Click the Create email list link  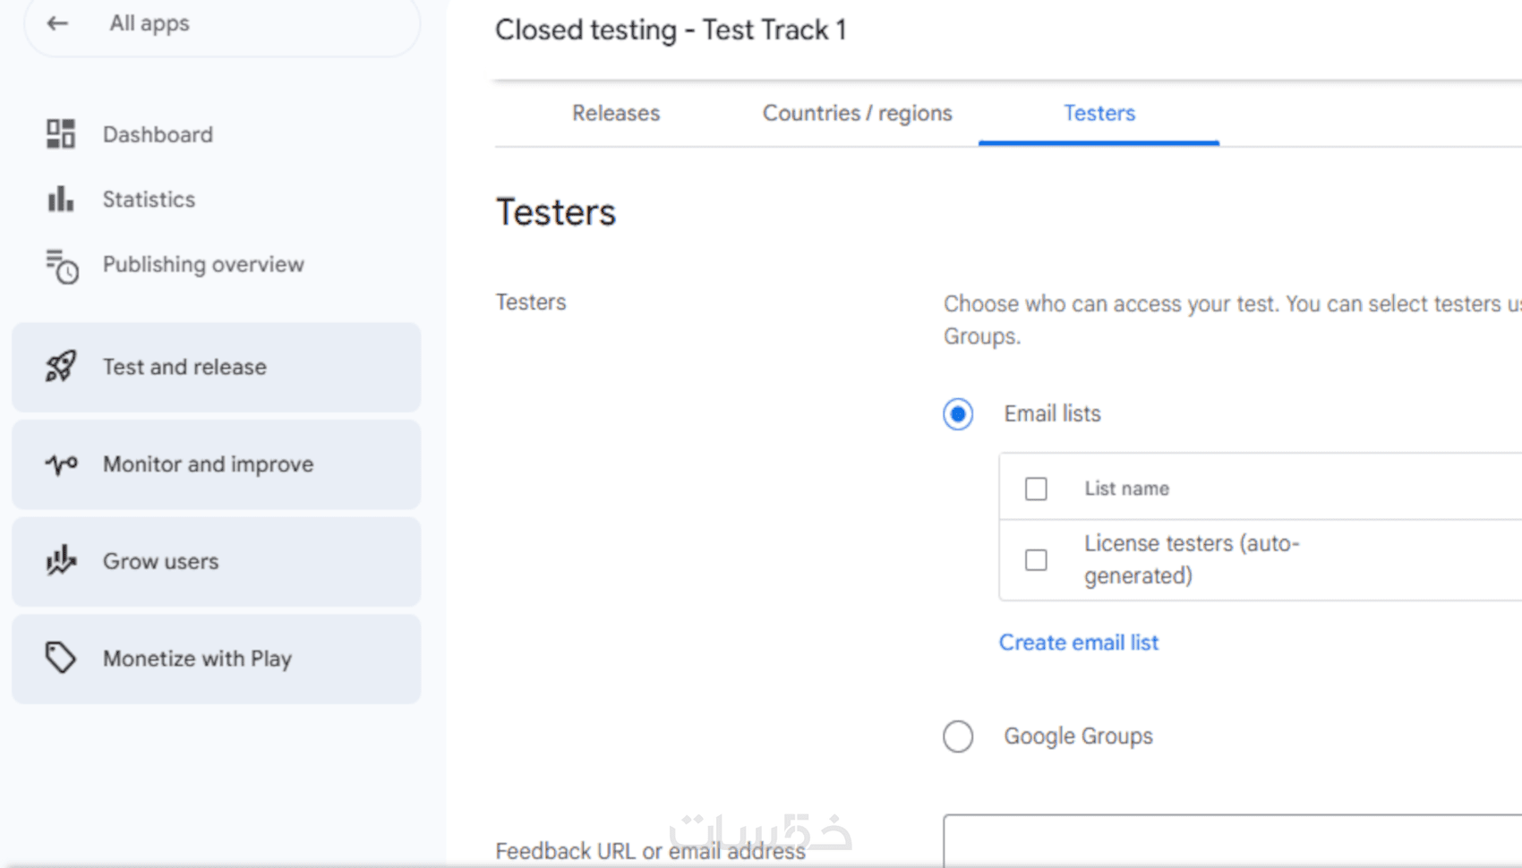(x=1078, y=642)
